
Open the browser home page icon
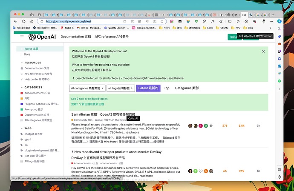click(32, 21)
